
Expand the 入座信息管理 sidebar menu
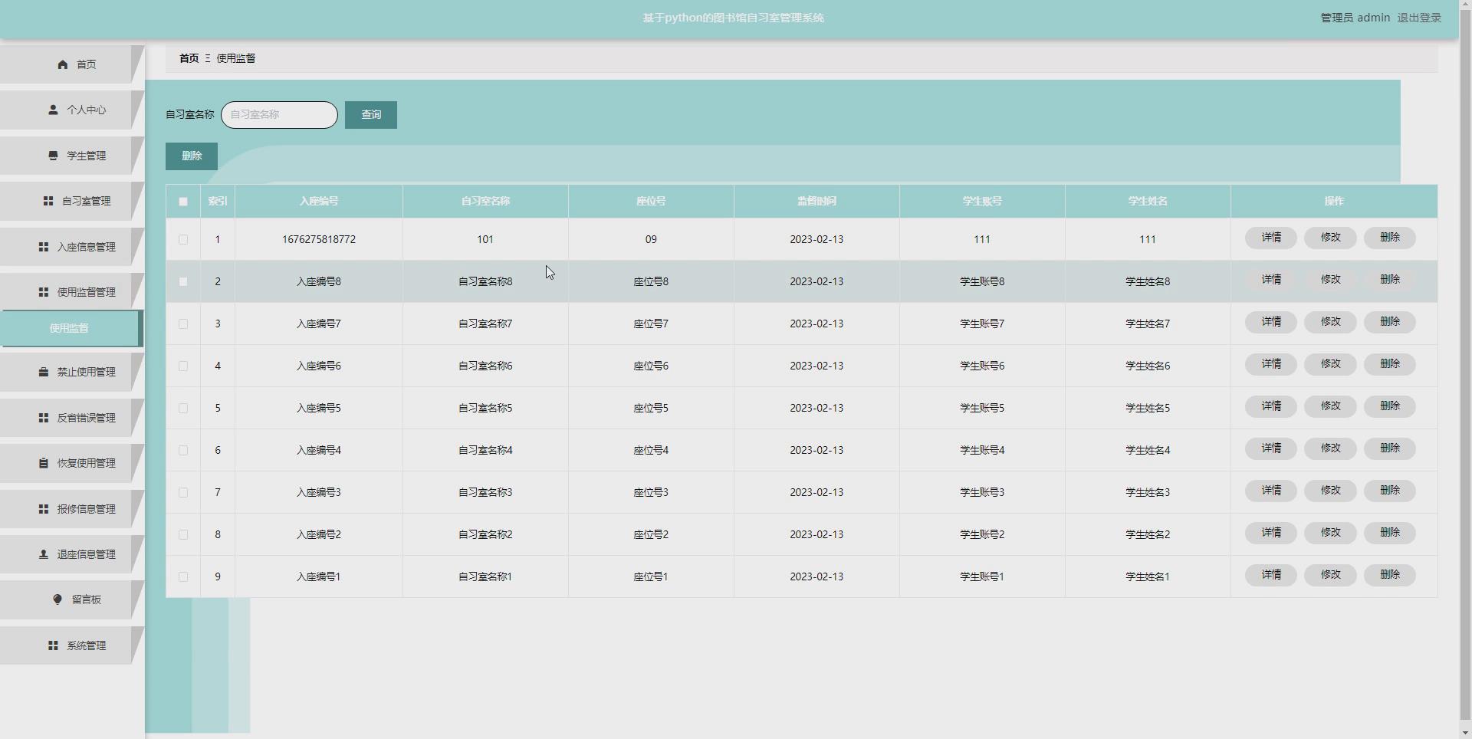coord(71,247)
